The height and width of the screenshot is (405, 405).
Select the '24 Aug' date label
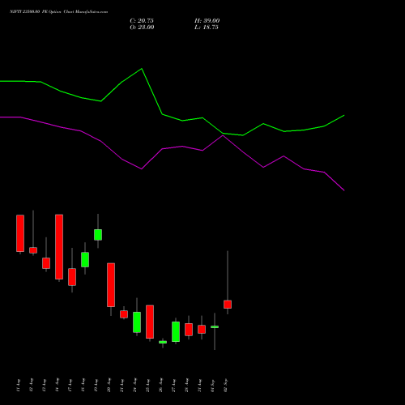pos(134,385)
